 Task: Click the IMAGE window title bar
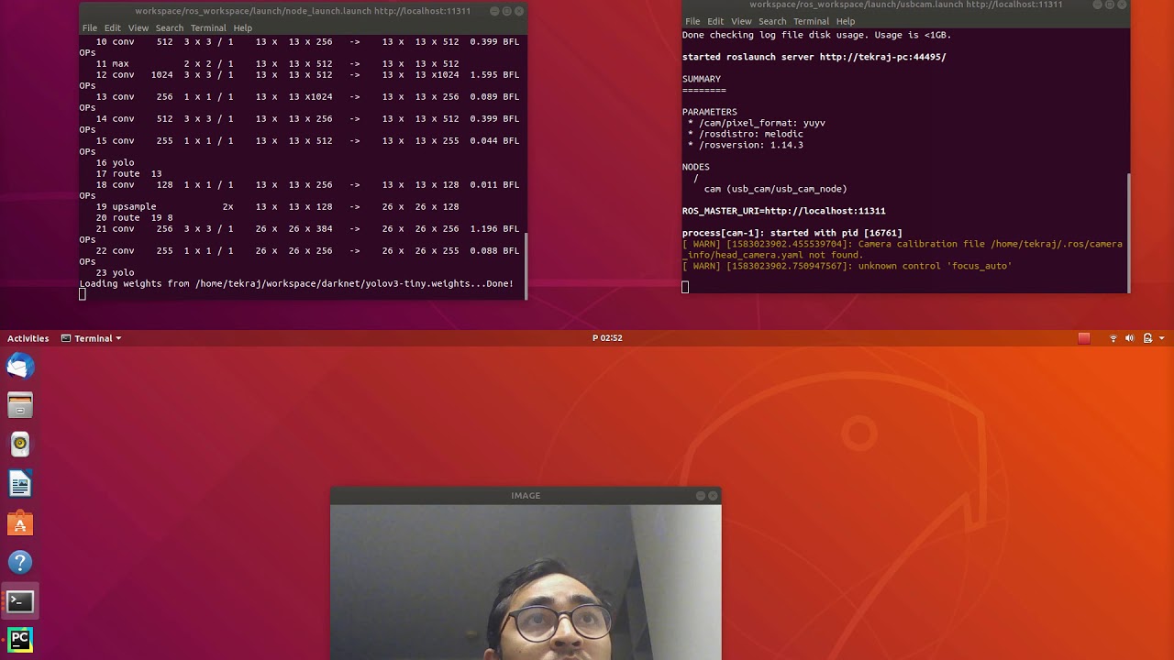tap(526, 496)
